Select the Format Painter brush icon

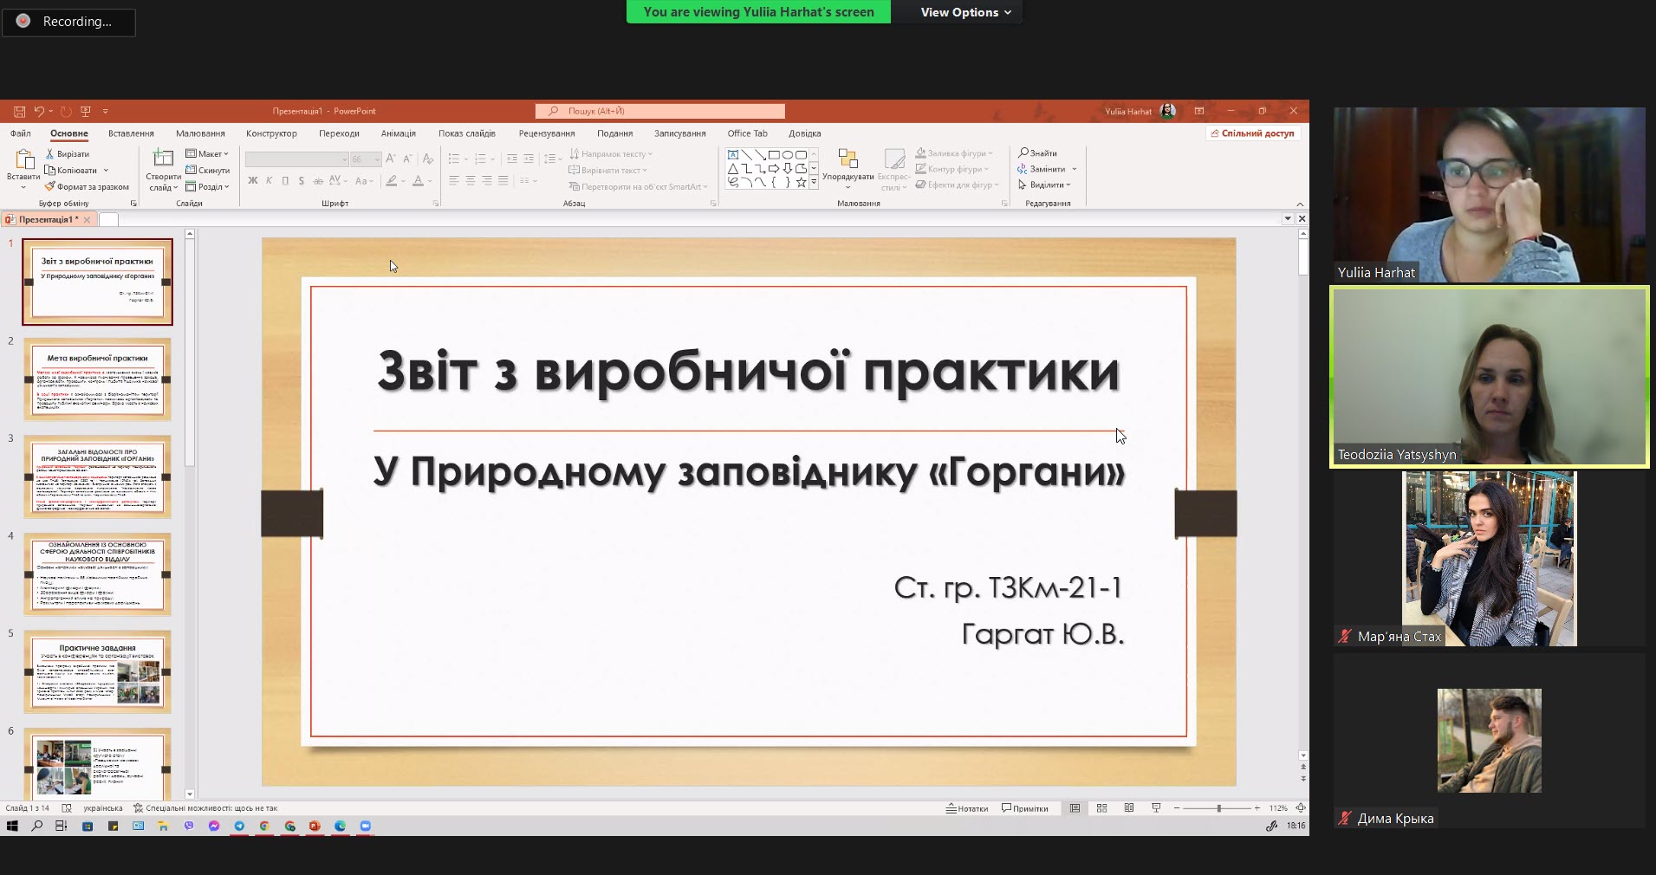(x=50, y=186)
